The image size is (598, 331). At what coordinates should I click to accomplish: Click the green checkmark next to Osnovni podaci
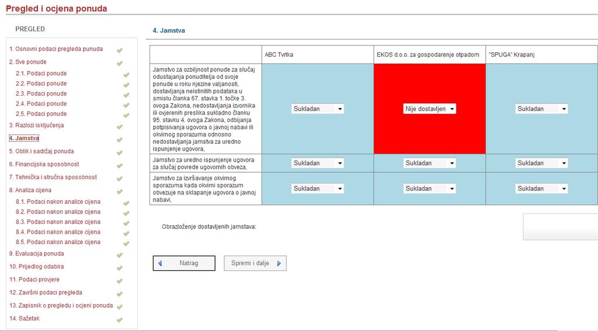[x=120, y=50]
